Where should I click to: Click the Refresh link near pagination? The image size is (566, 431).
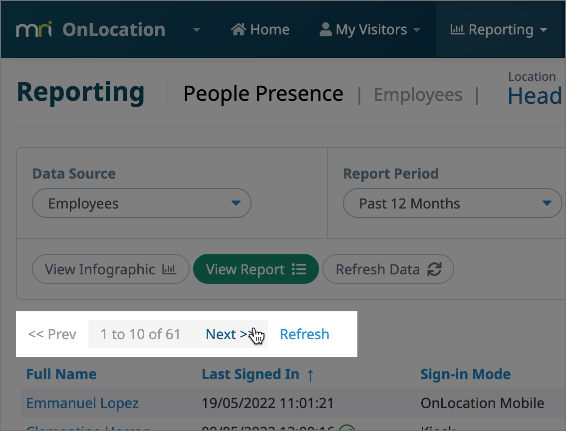(x=304, y=334)
